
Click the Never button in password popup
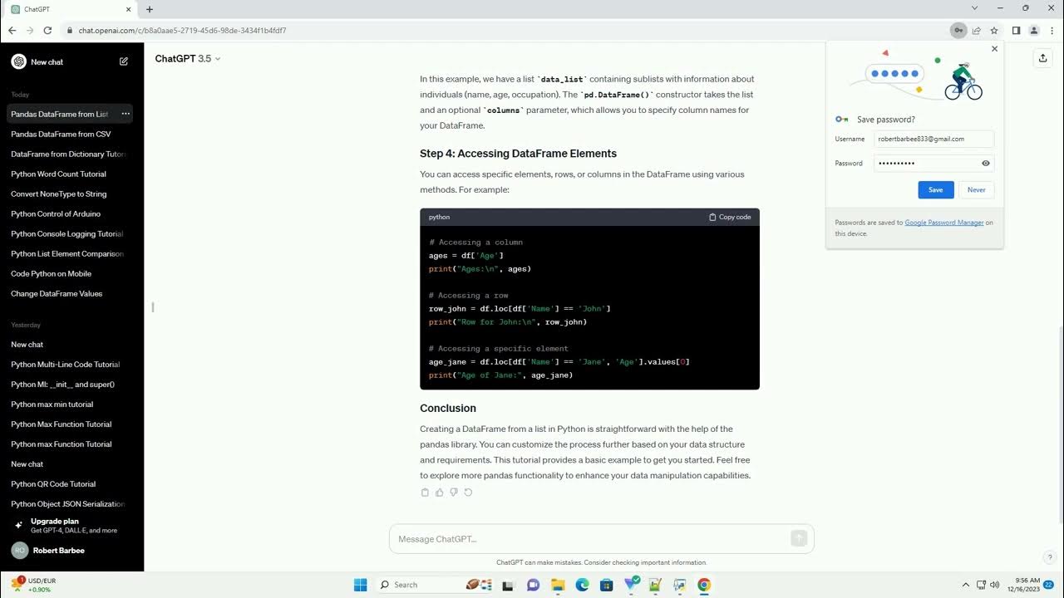click(977, 190)
